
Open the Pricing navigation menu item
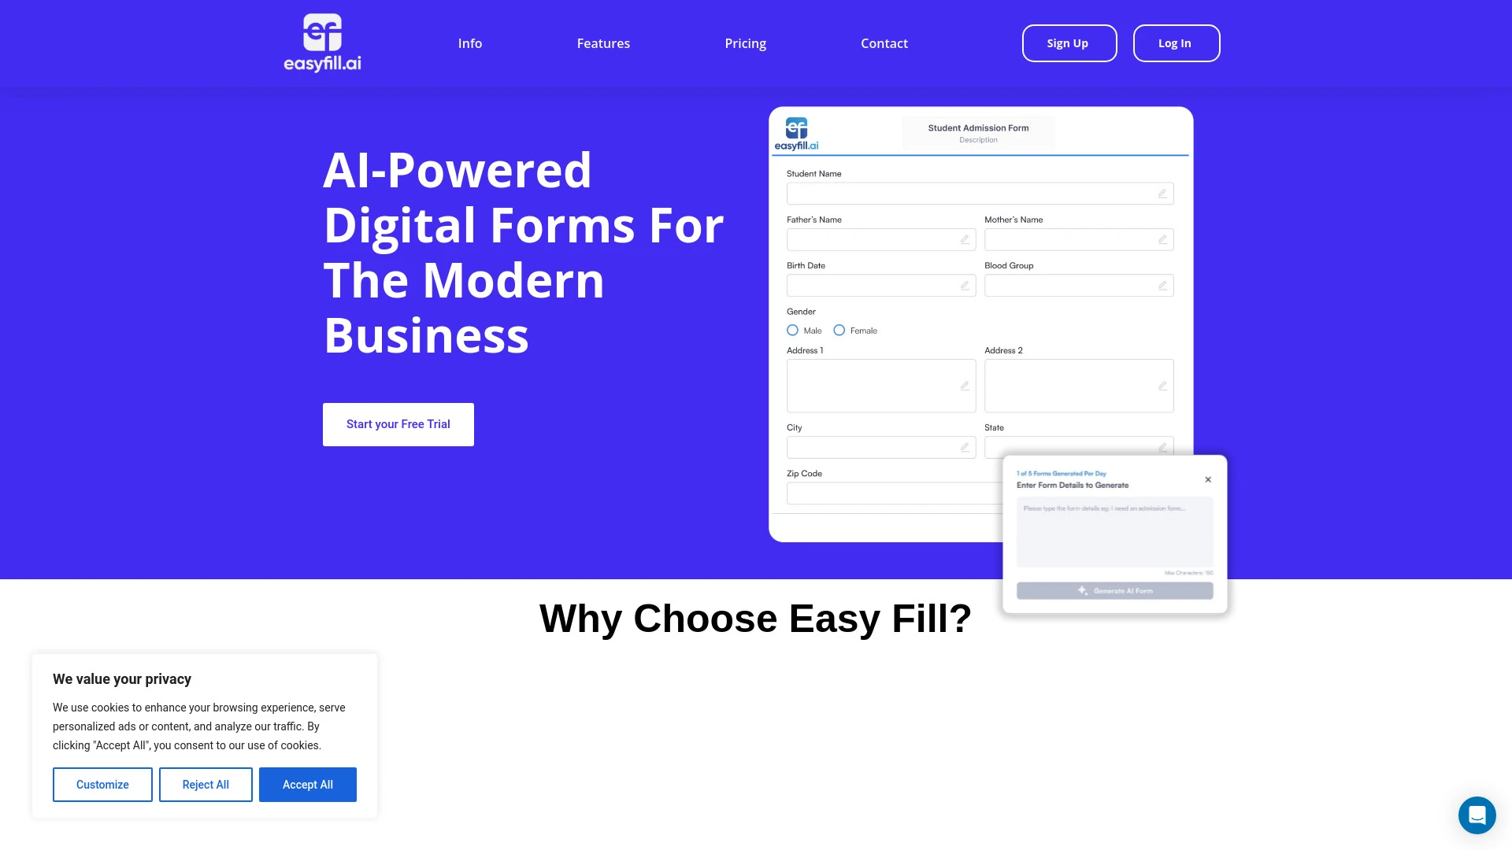(x=746, y=42)
